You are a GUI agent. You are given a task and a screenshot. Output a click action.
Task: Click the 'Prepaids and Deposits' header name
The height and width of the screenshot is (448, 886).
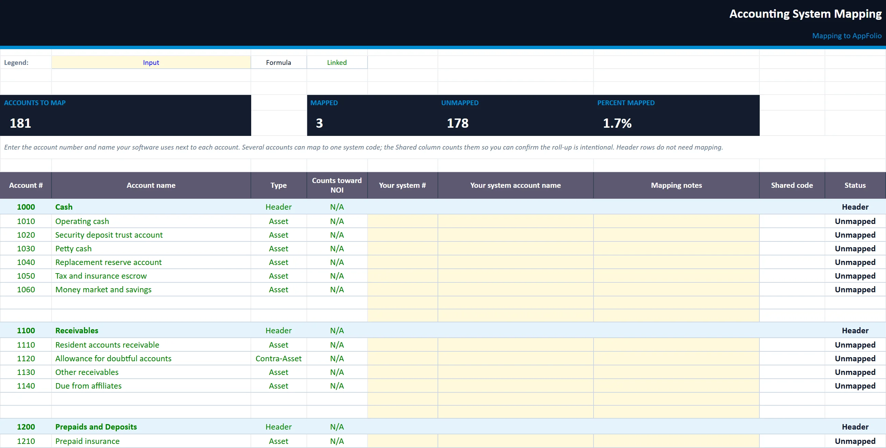(x=96, y=427)
